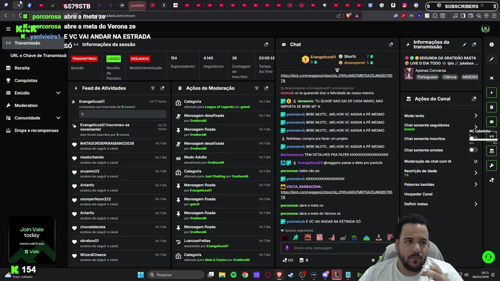Expand Estúdio sidebar section

pos(58,93)
